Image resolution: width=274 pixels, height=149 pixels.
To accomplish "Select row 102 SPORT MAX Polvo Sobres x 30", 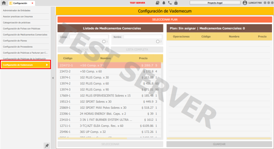I will 110,107.
